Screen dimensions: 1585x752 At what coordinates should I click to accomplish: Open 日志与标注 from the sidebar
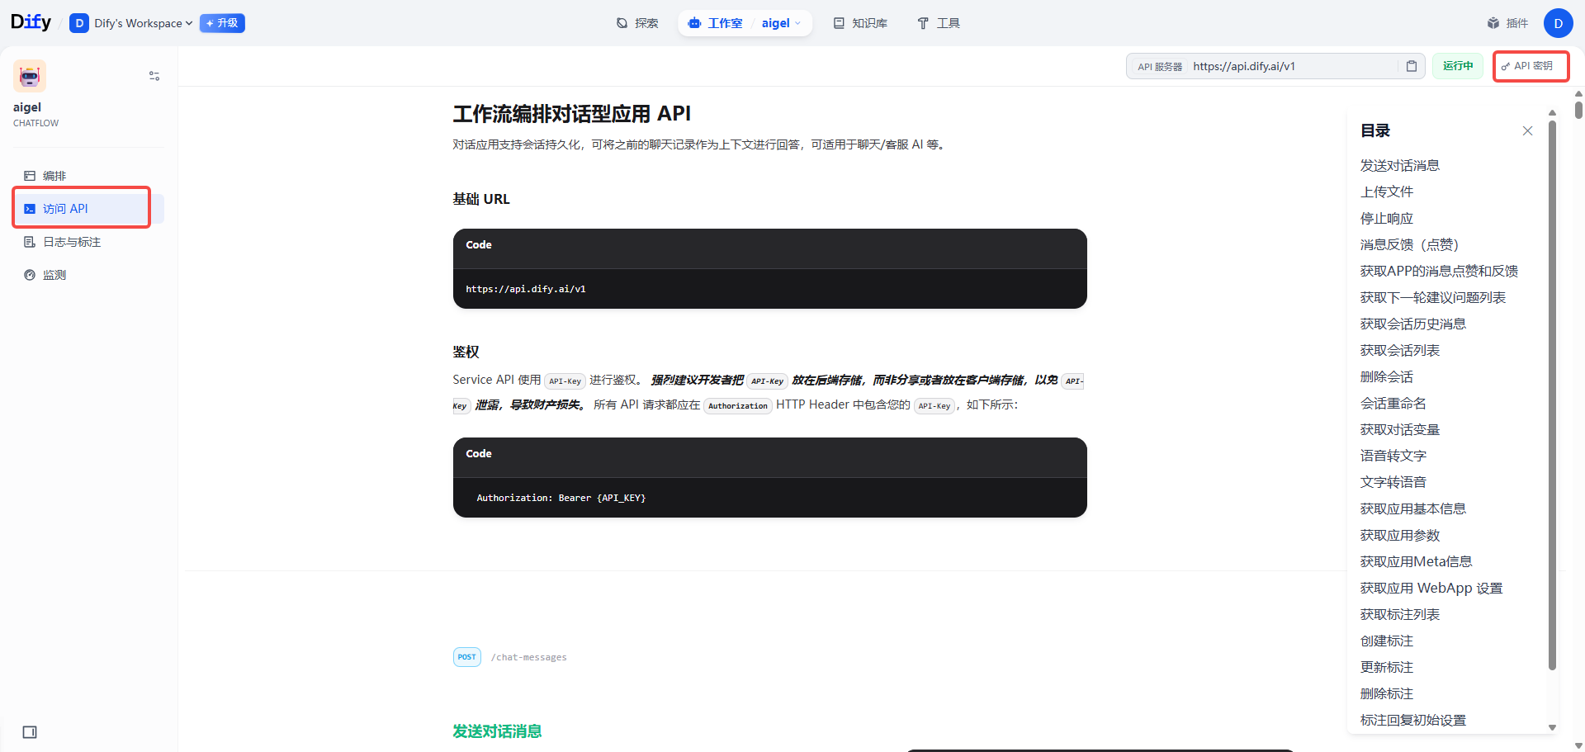[x=69, y=241]
